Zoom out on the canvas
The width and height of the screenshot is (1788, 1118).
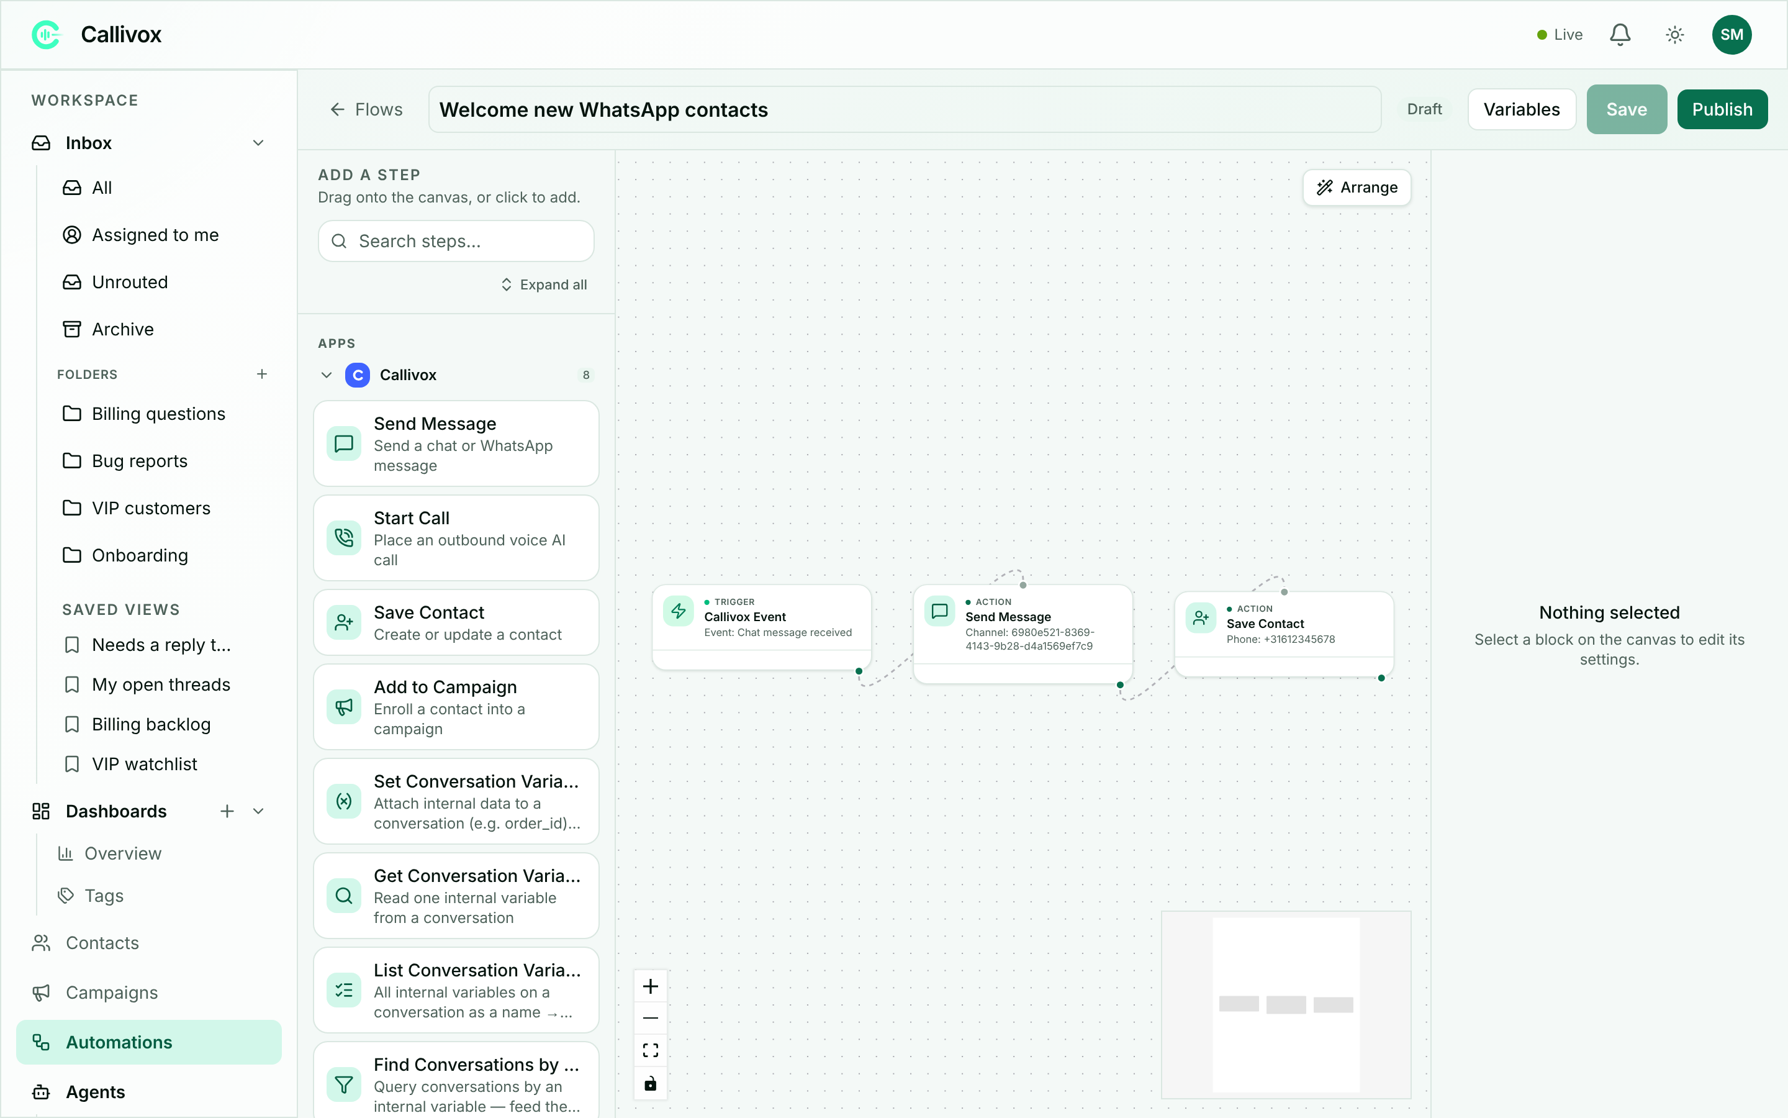pos(650,1018)
